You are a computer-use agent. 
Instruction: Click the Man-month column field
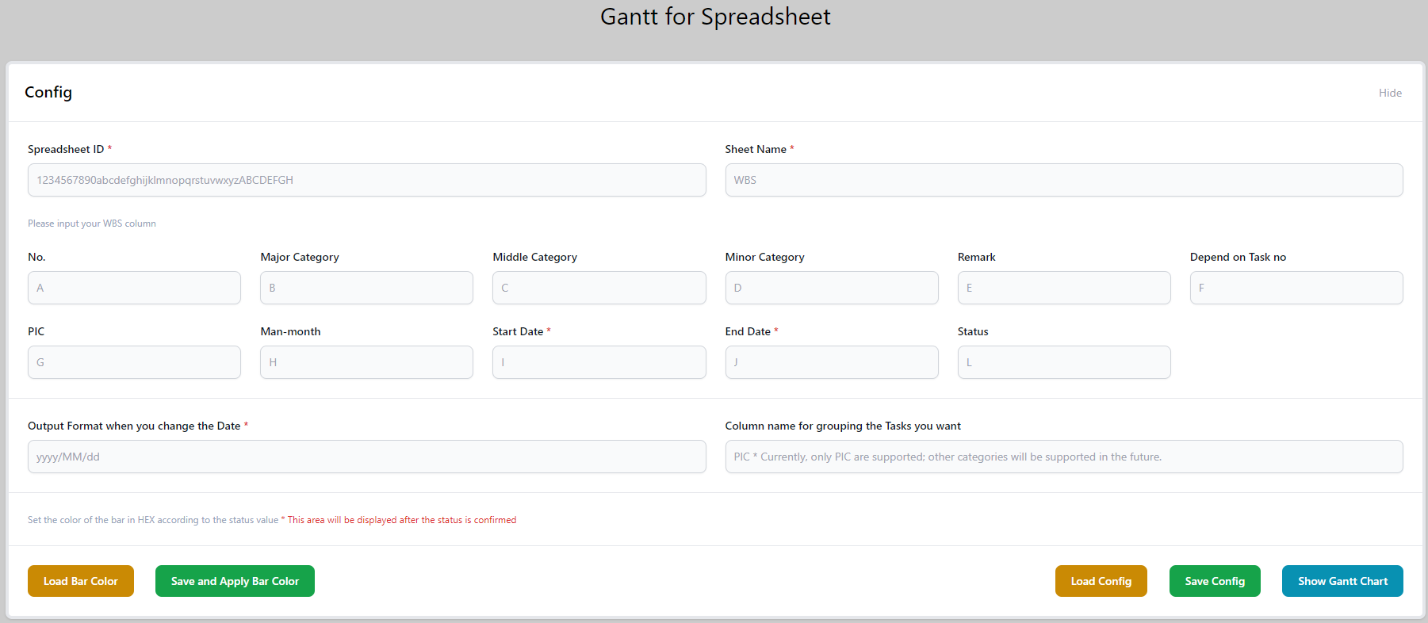(x=366, y=362)
